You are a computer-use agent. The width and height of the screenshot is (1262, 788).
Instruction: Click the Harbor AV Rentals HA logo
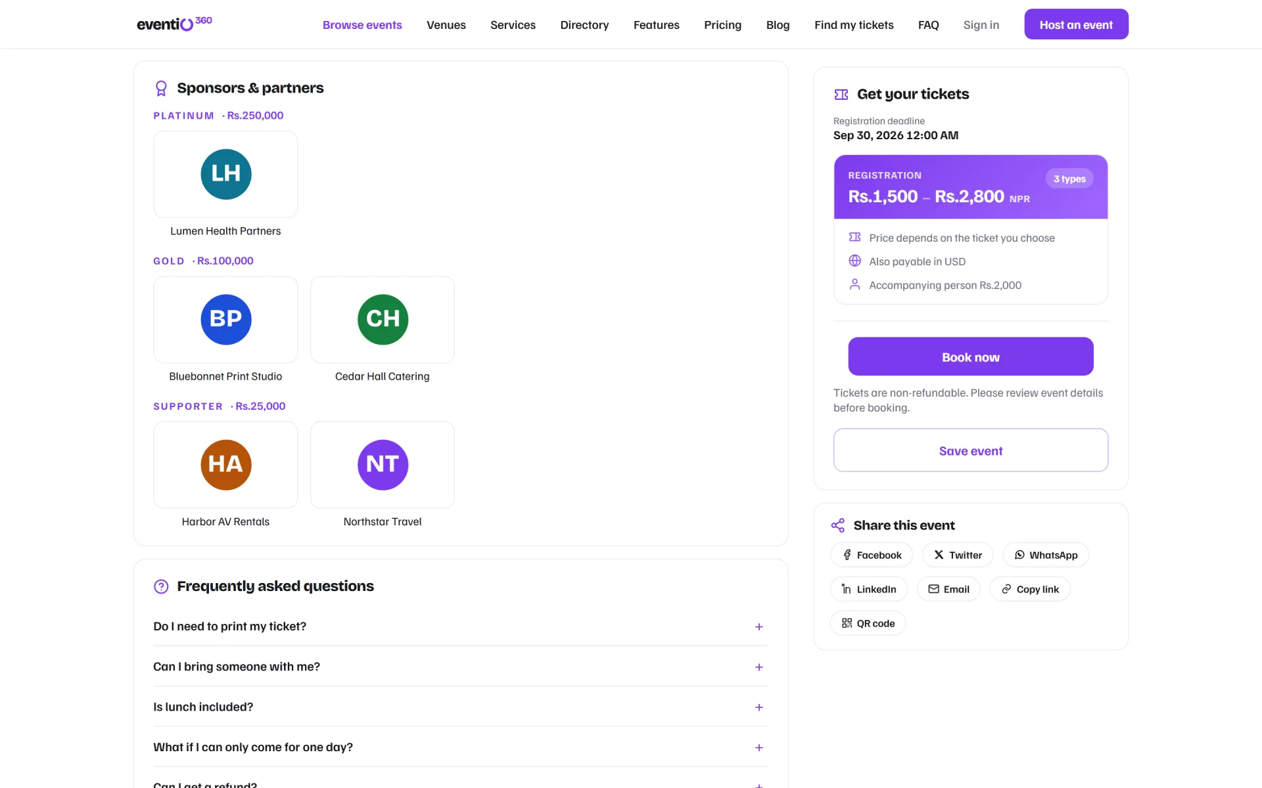tap(225, 464)
